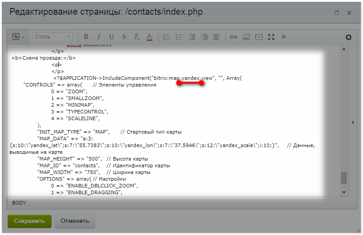
Task: Insert a numbered list
Action: (166, 37)
